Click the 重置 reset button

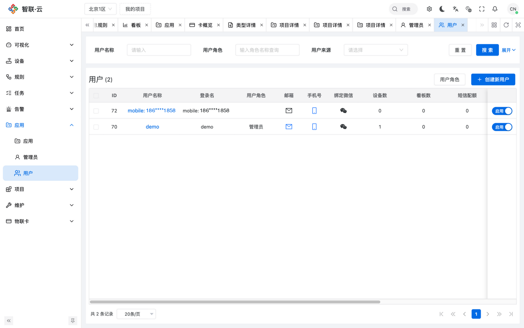tap(460, 50)
